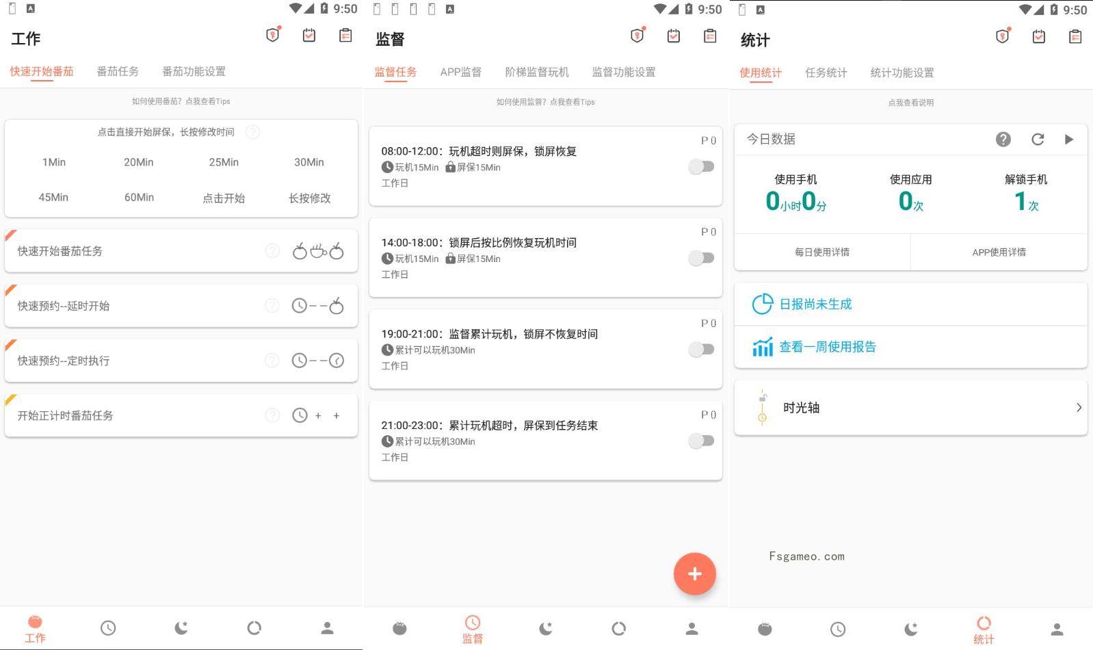1093x650 pixels.
Task: Switch to 任务统计 tab
Action: [826, 73]
